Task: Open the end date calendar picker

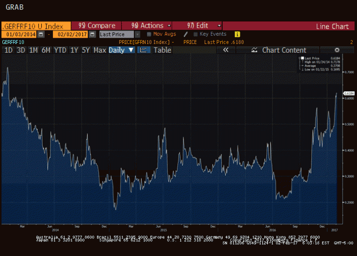Action: 92,34
